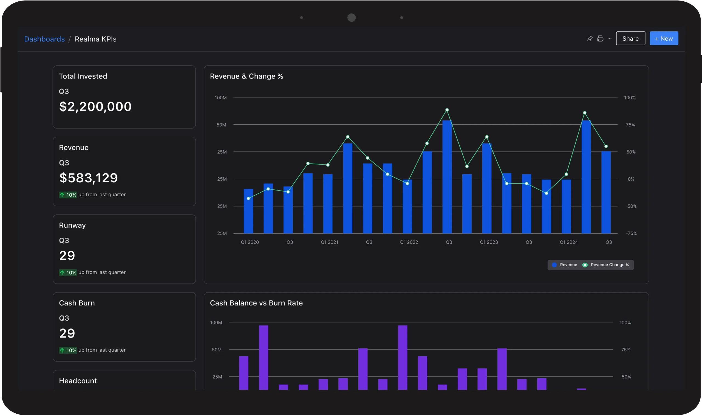The height and width of the screenshot is (415, 702).
Task: Click the green up-arrow badge in Revenue card
Action: (x=68, y=195)
